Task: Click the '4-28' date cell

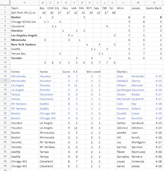Action: (154, 161)
